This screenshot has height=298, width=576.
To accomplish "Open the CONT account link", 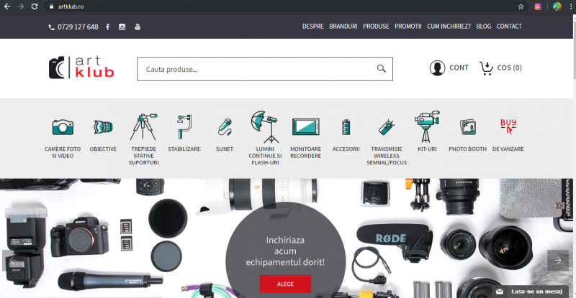I will tap(459, 67).
